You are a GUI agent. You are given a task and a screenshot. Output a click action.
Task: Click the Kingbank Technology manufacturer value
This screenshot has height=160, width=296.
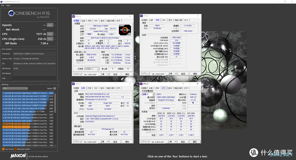[166, 100]
